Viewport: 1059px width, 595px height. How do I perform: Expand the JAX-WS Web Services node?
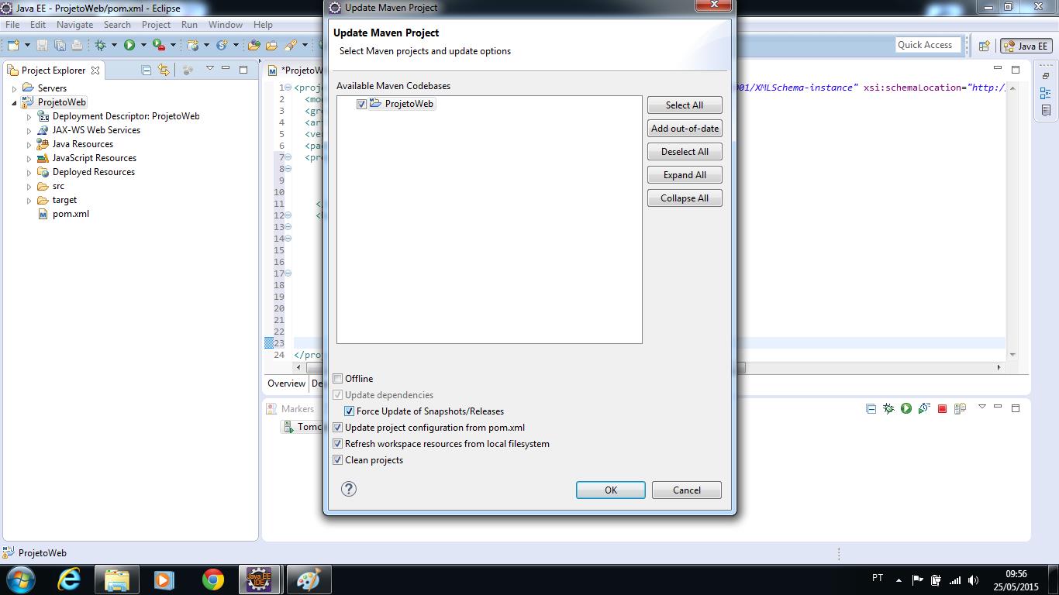(x=29, y=130)
